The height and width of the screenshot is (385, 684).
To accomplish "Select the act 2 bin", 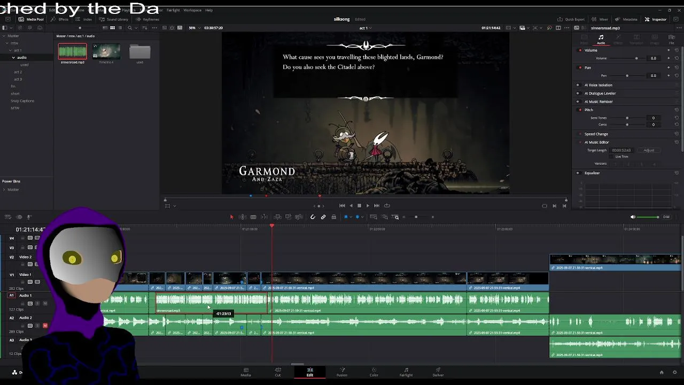I will [18, 72].
